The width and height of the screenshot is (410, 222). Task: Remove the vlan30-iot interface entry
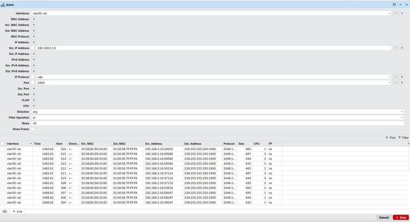(x=396, y=13)
